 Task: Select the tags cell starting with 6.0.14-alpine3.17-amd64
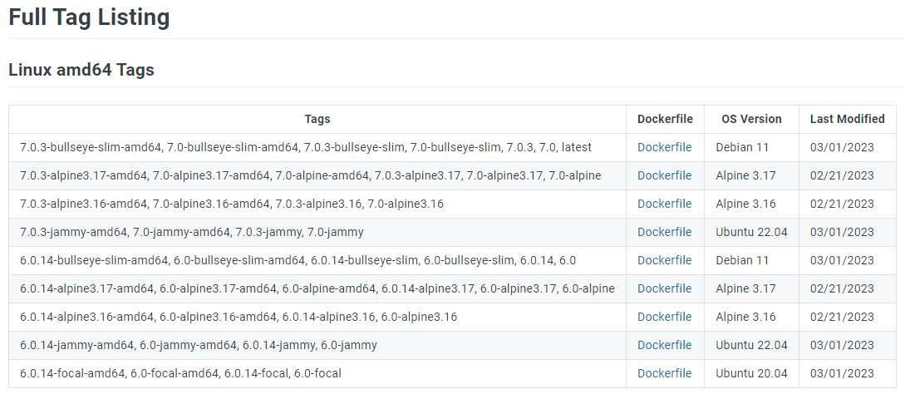317,288
